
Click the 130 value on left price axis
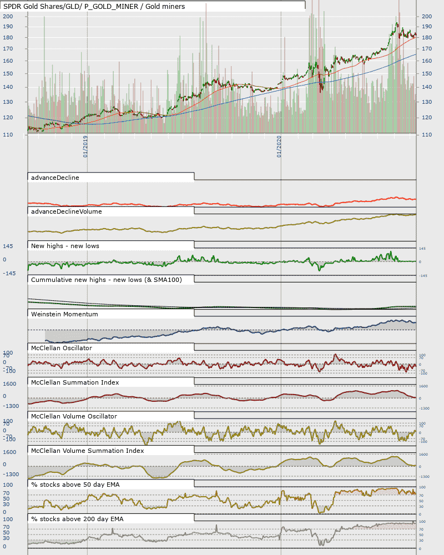[8, 102]
